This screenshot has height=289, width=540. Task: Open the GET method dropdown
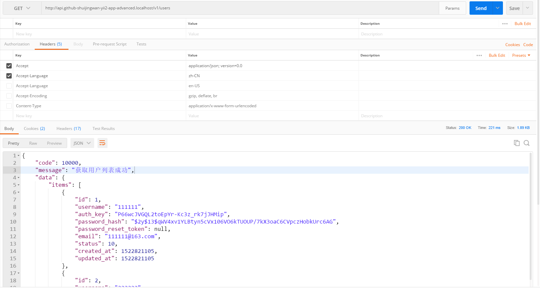click(x=22, y=8)
